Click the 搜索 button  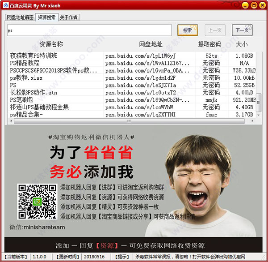click(x=188, y=30)
